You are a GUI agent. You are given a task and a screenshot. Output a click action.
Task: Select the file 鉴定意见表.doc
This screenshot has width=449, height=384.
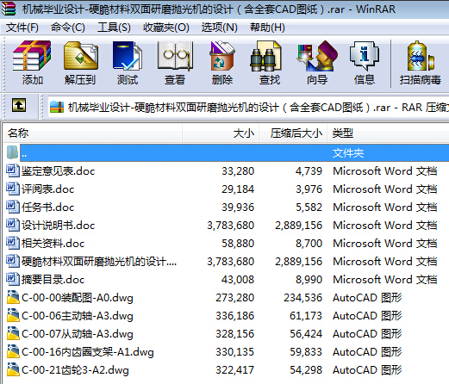59,171
